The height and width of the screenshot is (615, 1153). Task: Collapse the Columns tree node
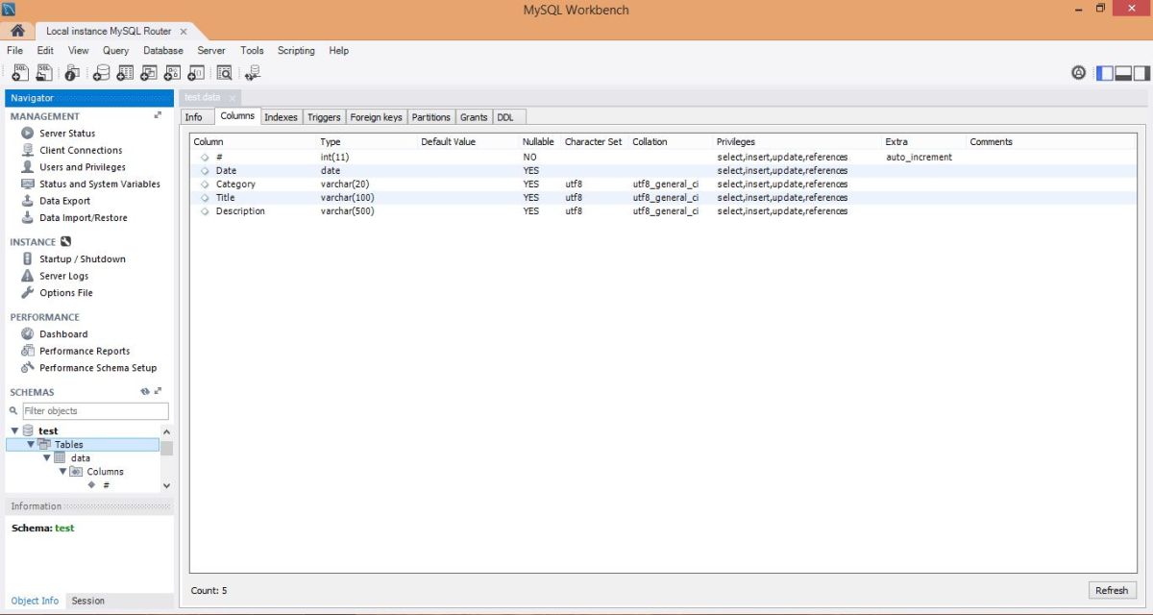[62, 472]
